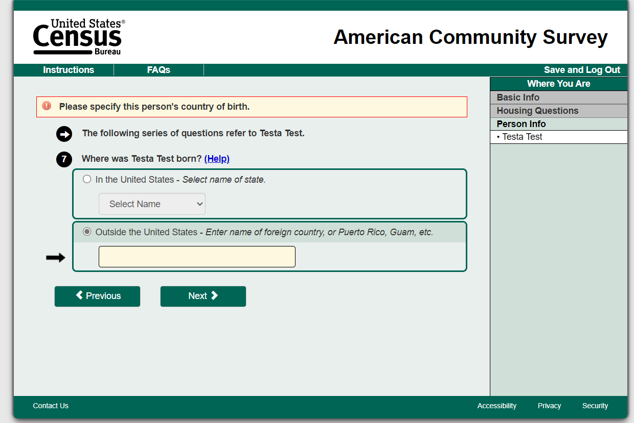This screenshot has height=423, width=634.
Task: Choose the Outside the United States option
Action: point(87,232)
